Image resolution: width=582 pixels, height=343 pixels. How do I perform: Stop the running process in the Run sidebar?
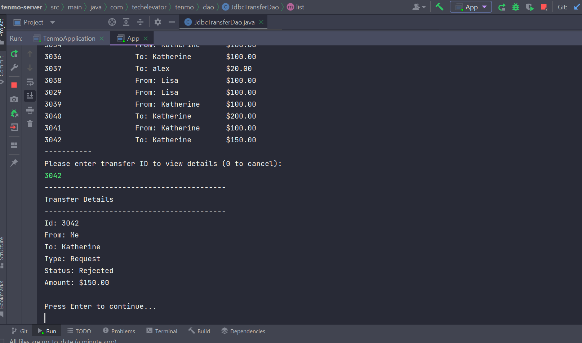pos(14,85)
